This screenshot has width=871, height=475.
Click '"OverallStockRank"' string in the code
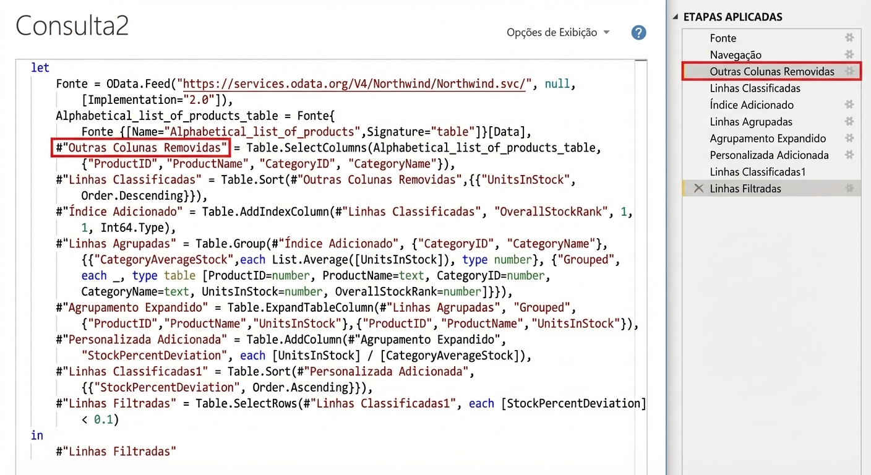(x=551, y=212)
